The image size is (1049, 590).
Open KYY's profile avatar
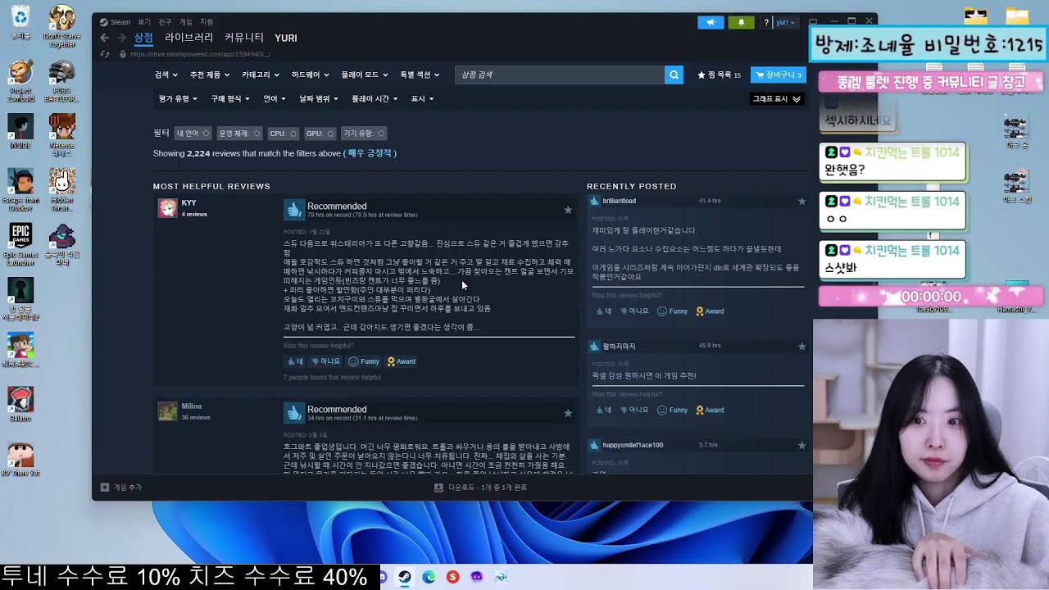[167, 208]
